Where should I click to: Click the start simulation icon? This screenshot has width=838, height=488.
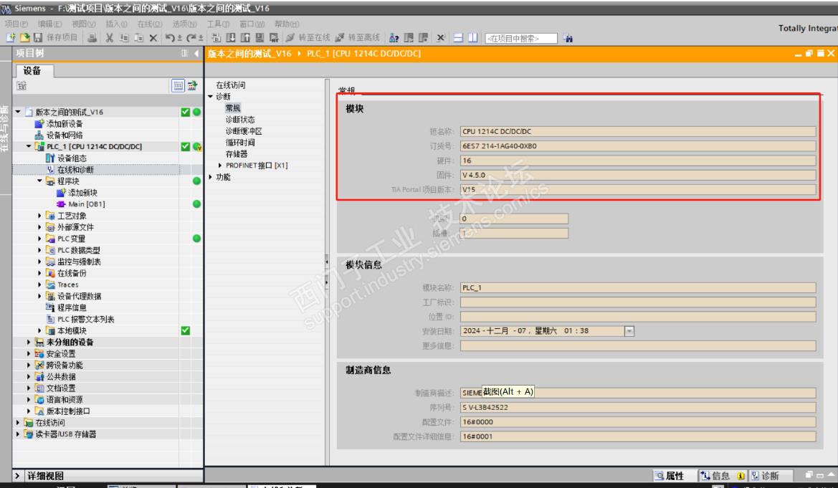coord(260,37)
